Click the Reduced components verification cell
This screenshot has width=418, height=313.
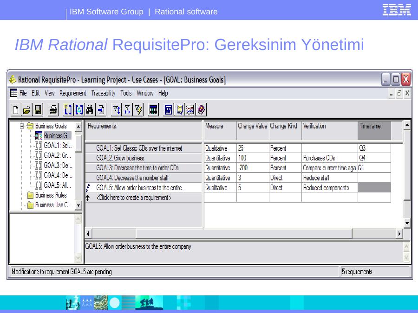[x=329, y=188]
